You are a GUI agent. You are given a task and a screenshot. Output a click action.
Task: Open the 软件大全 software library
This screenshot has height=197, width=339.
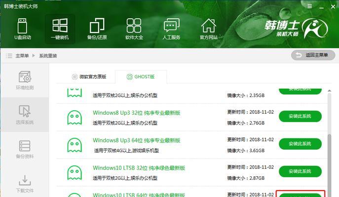134,29
